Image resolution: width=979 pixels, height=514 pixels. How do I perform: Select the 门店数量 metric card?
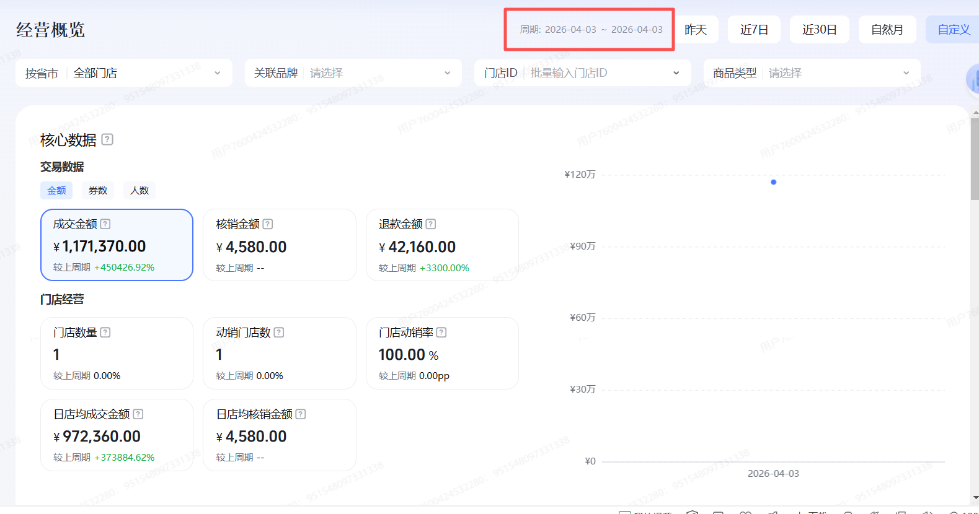117,353
